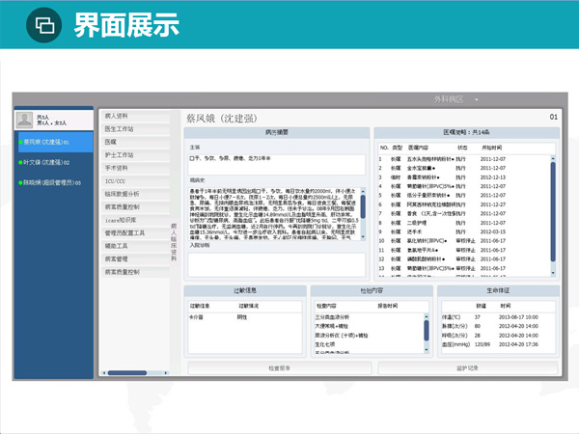Click the orders list scrollbar up arrow

(553, 158)
